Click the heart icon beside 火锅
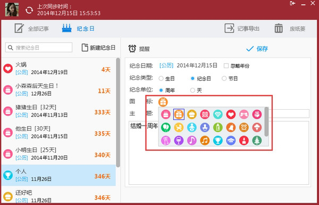This screenshot has height=205, width=319. pos(8,69)
